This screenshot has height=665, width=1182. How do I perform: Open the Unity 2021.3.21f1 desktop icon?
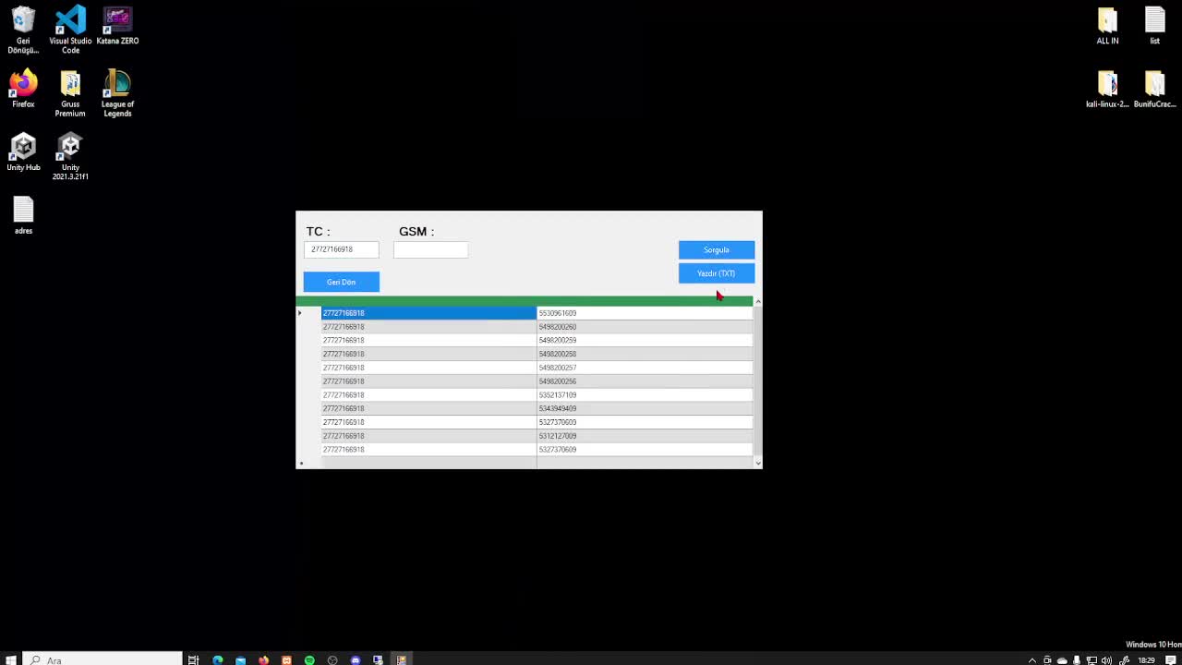coord(70,157)
